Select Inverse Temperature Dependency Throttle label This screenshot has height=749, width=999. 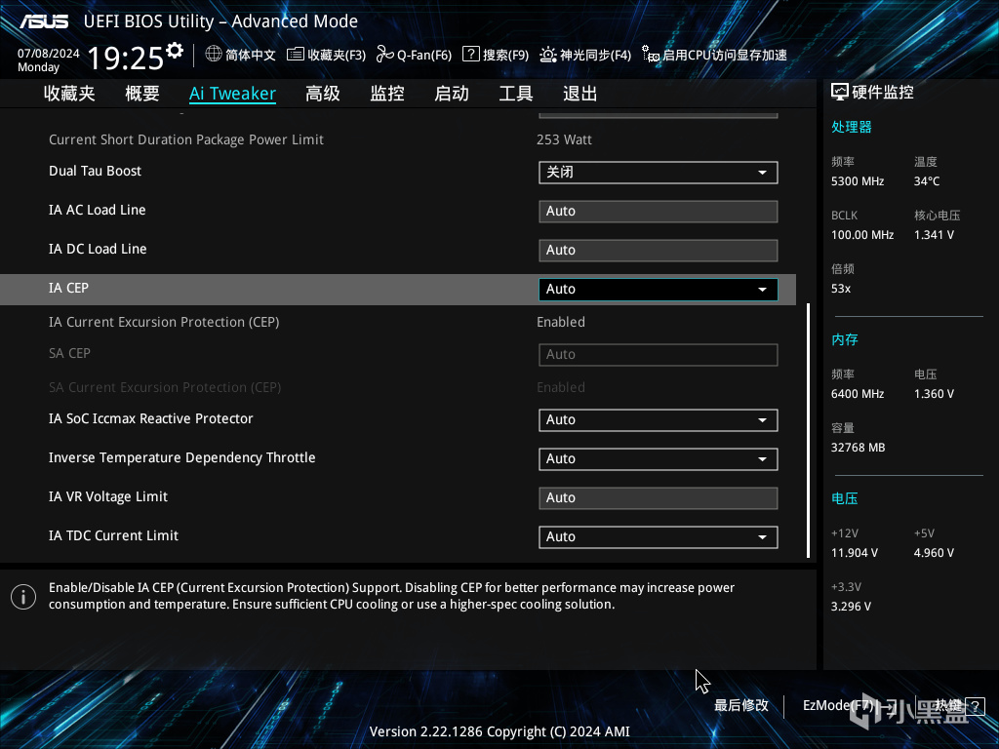point(182,457)
